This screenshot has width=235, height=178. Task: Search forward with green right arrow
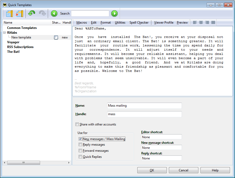coord(114,14)
